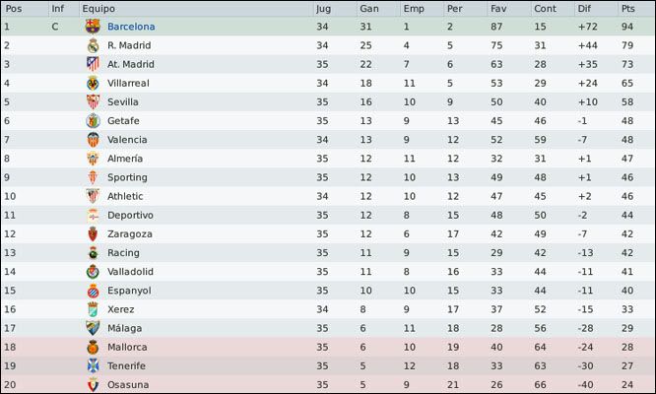Click the Valencia club crest
Image resolution: width=656 pixels, height=394 pixels.
[x=93, y=139]
